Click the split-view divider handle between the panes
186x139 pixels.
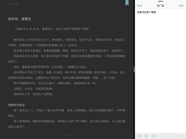click(134, 69)
